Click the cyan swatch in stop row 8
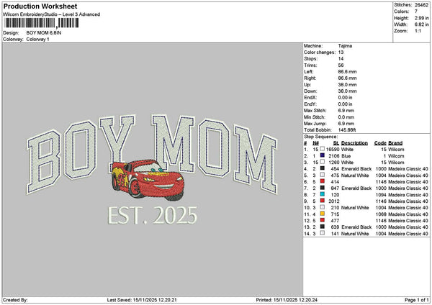The width and height of the screenshot is (432, 305). pos(323,194)
